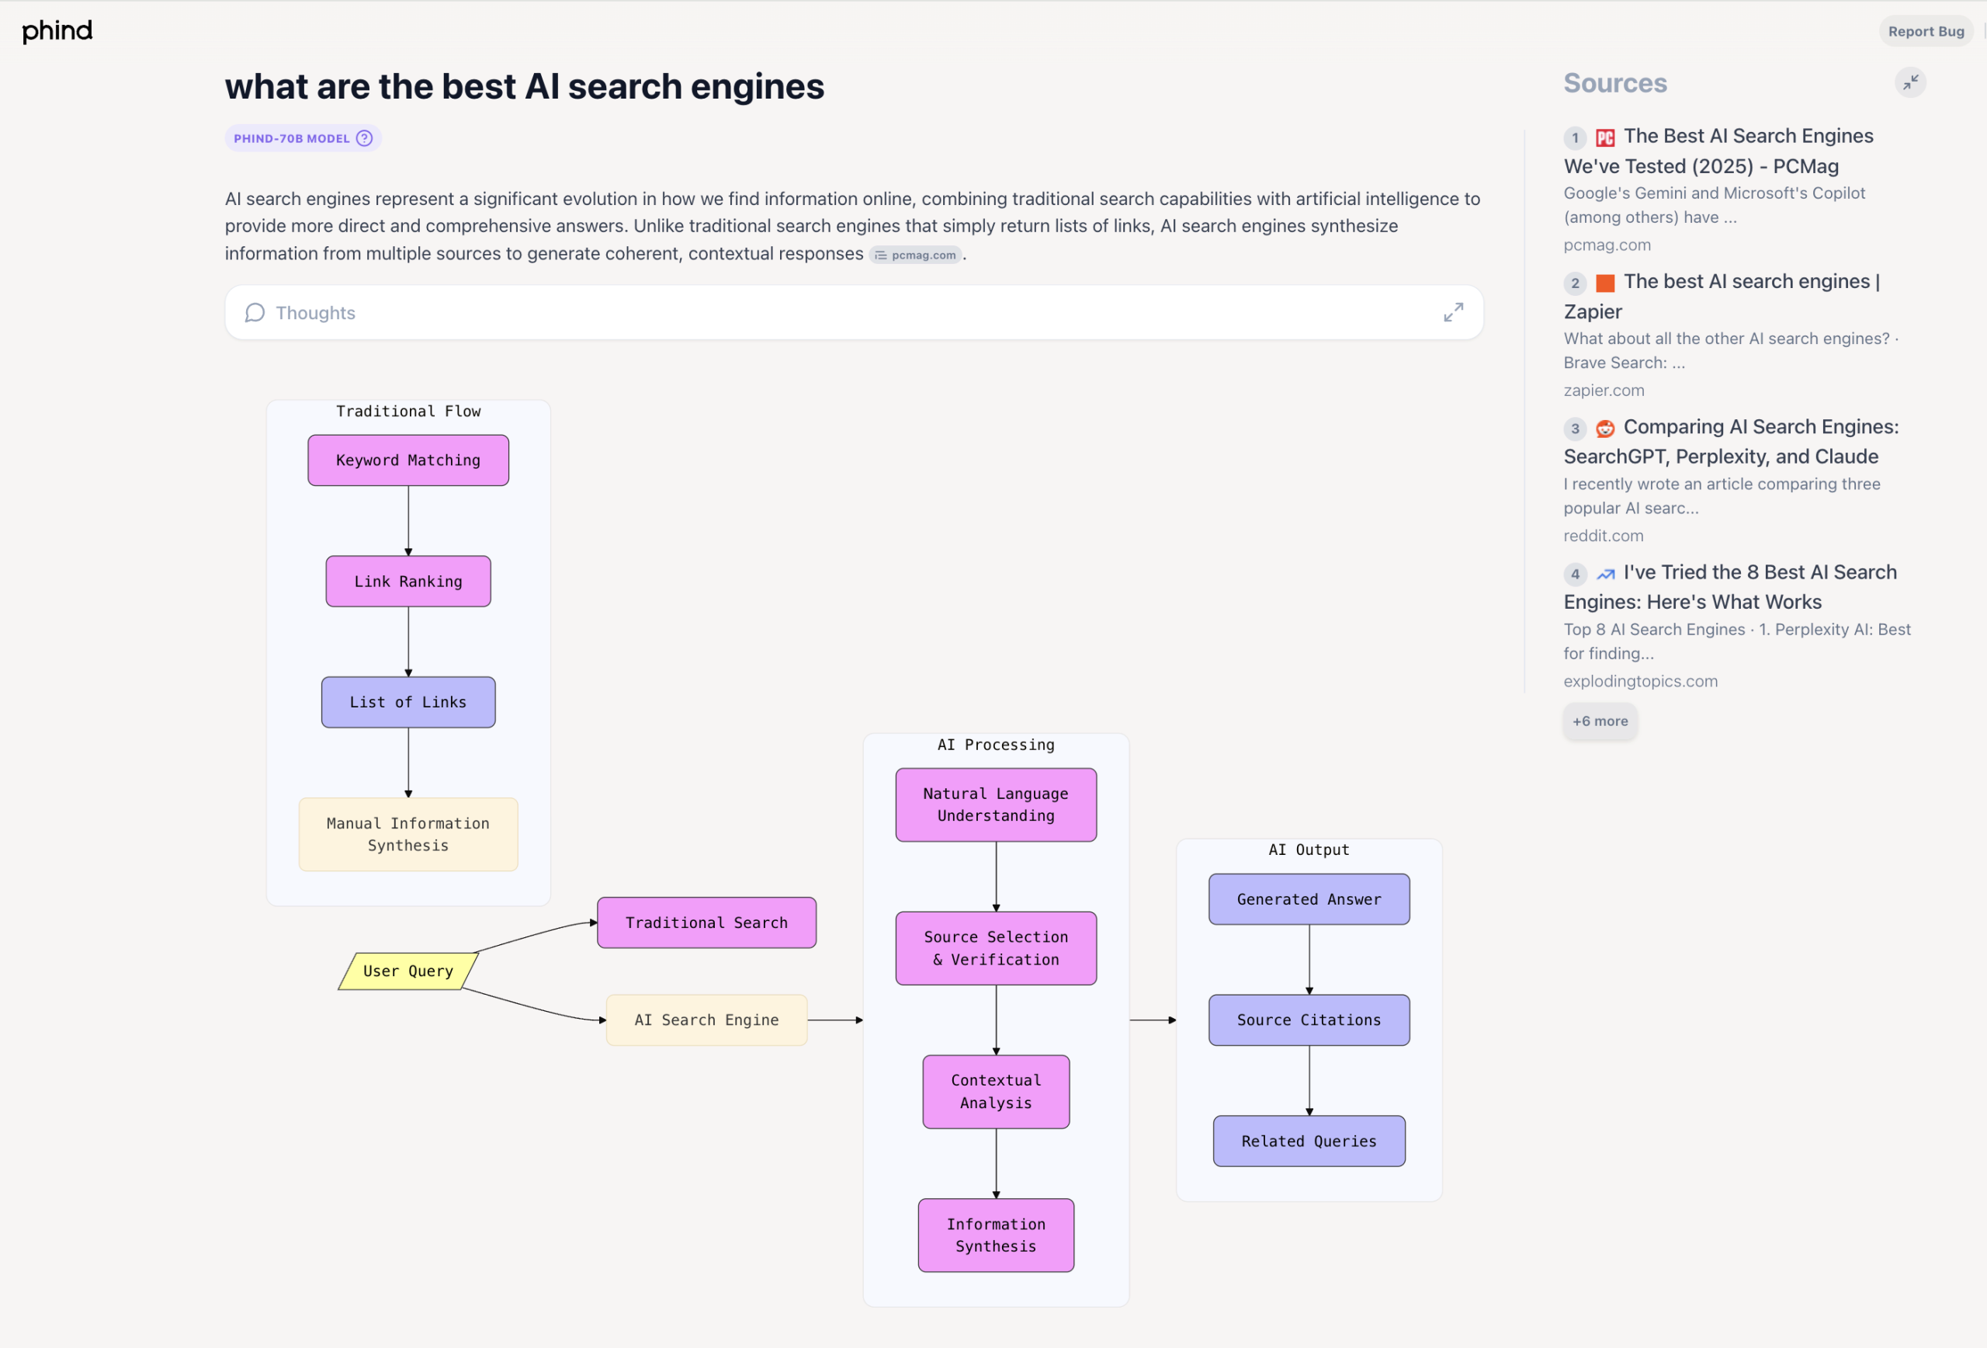
Task: Reveal remaining sources under exploding topics entry
Action: pos(1600,721)
